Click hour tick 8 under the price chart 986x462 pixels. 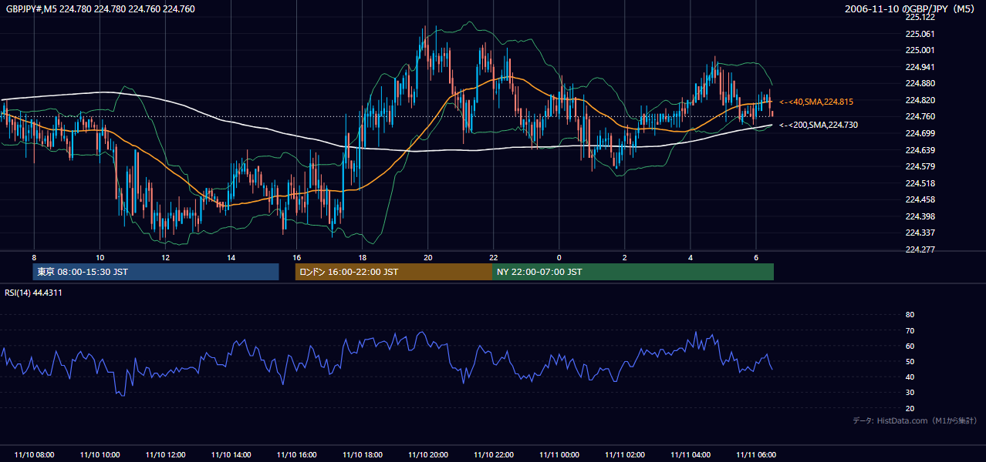(34, 257)
